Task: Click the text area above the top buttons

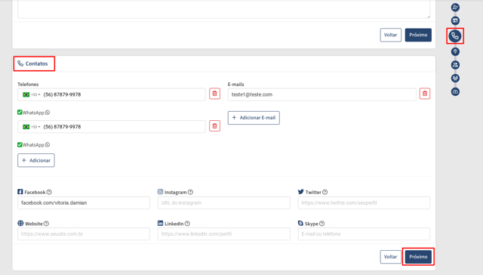Action: 224,9
